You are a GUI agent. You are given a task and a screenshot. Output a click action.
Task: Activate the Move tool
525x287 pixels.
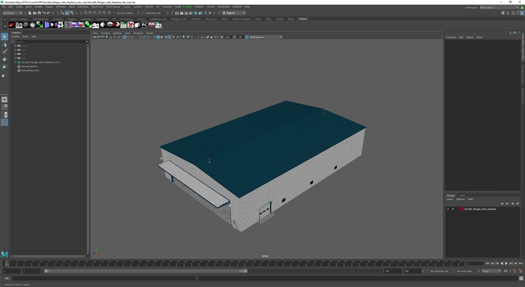4,59
